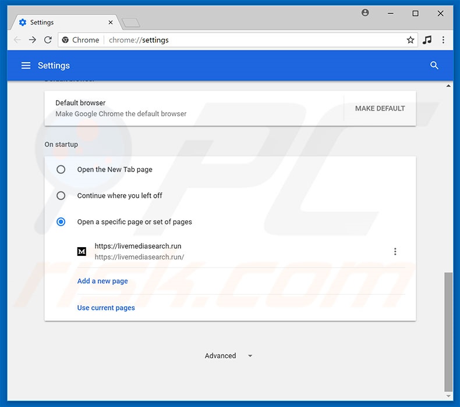The width and height of the screenshot is (460, 407).
Task: Close the Settings tab
Action: click(x=111, y=22)
